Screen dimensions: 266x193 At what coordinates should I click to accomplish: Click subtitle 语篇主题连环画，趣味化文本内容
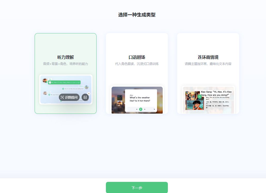click(x=208, y=64)
